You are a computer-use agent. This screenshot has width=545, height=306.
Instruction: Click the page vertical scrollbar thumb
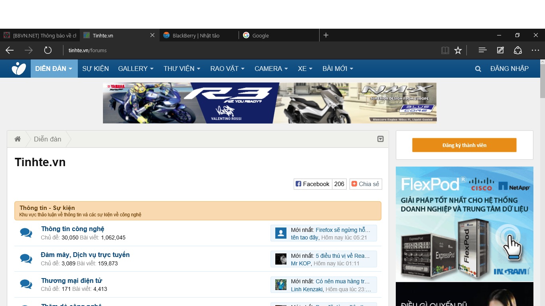(x=542, y=81)
